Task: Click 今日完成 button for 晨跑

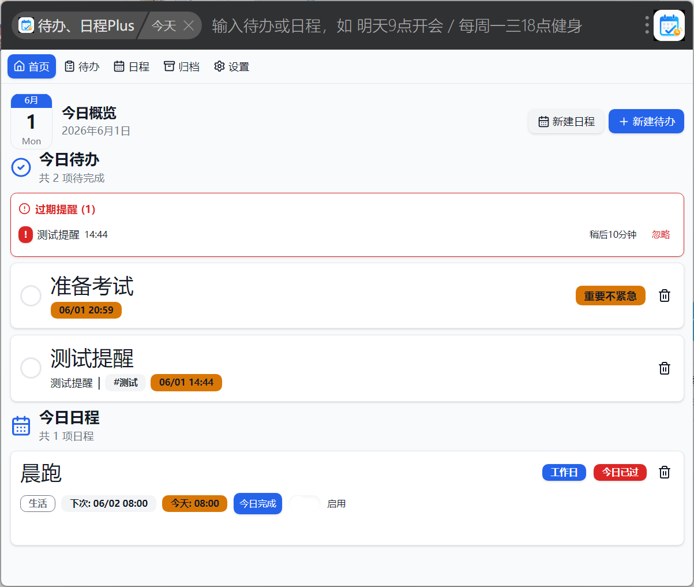Action: tap(258, 503)
